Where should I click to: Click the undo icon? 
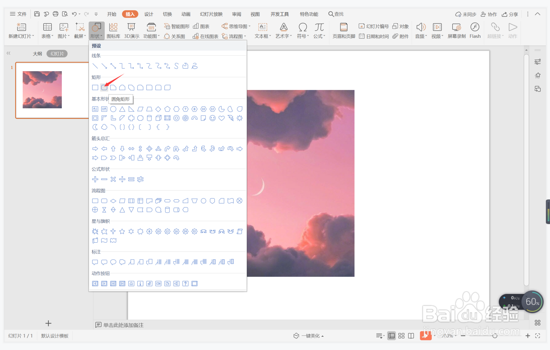click(74, 14)
